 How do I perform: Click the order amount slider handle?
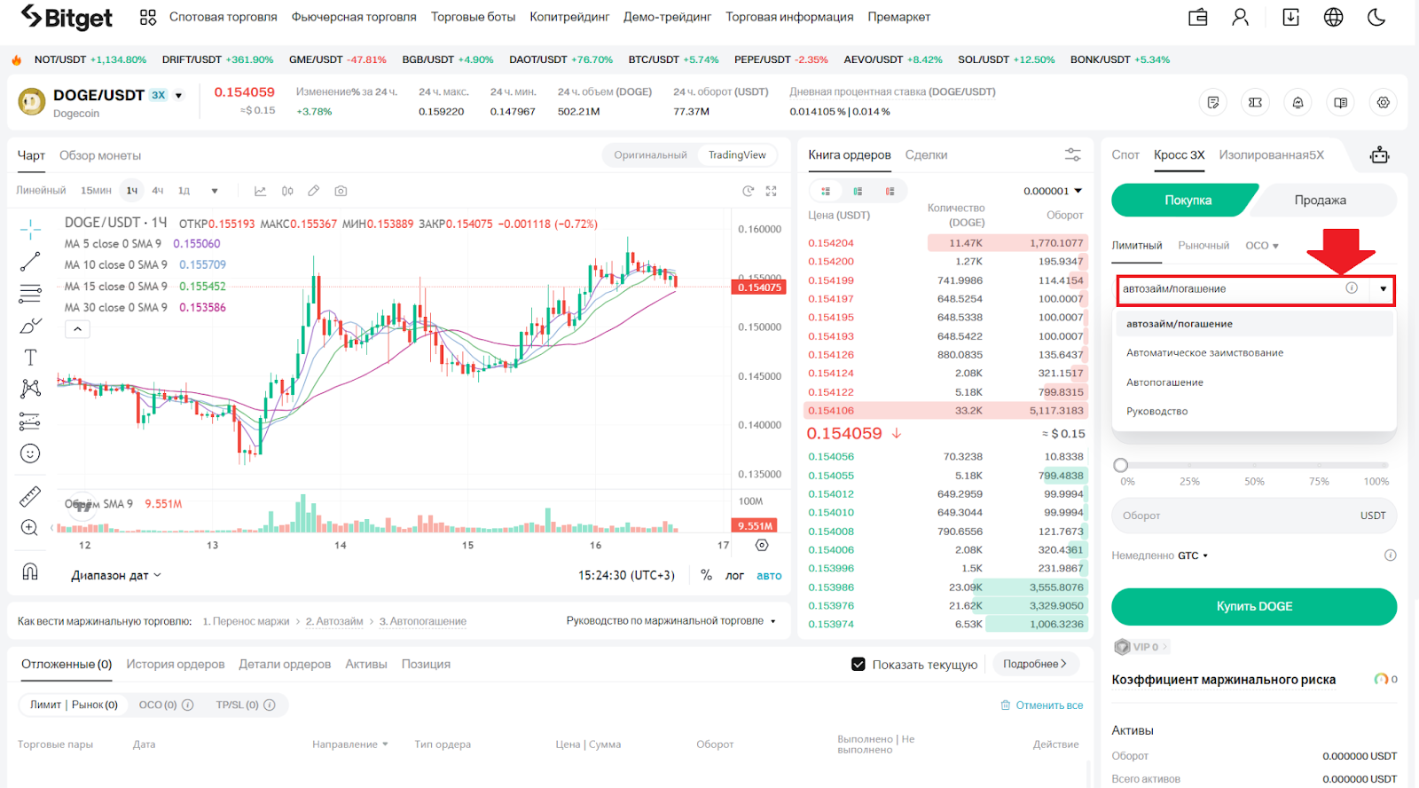point(1121,465)
